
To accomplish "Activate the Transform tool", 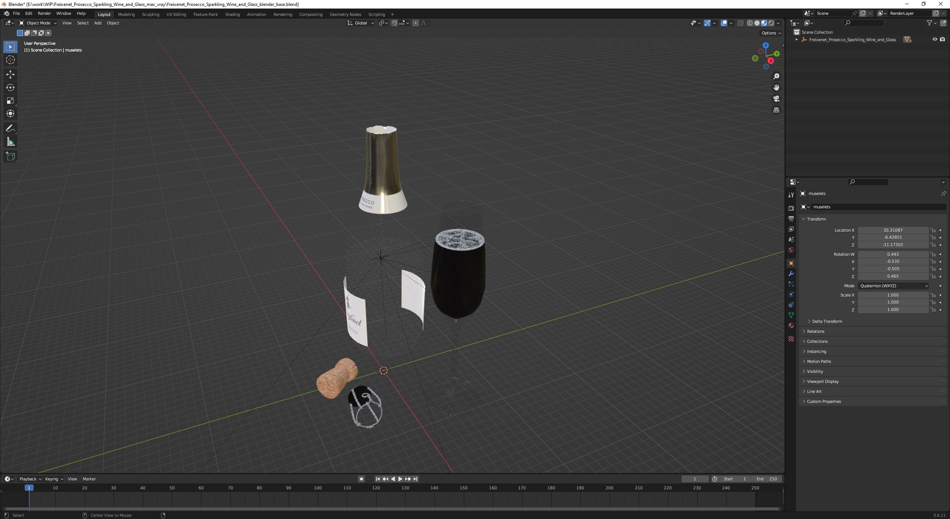I will tap(10, 113).
